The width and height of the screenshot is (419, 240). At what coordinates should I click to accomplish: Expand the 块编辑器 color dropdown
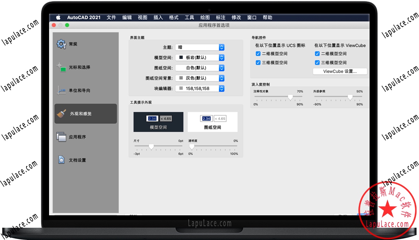221,88
